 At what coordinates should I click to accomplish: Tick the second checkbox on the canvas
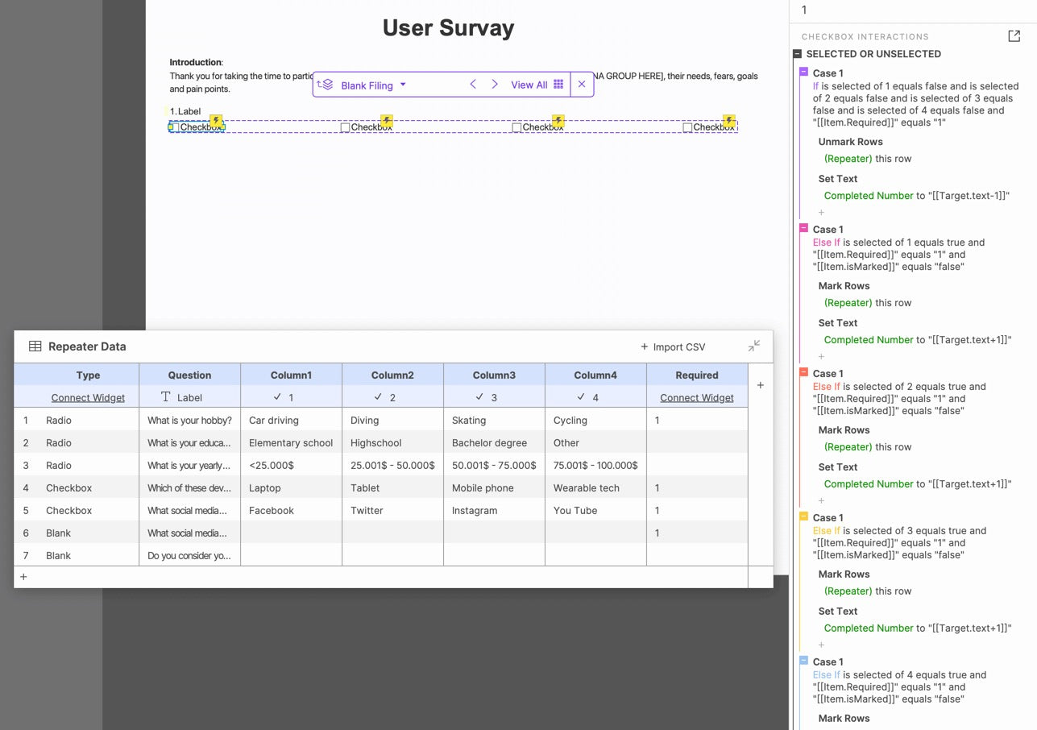(345, 127)
